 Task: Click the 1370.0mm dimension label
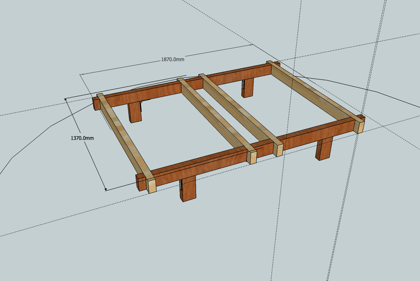point(82,138)
